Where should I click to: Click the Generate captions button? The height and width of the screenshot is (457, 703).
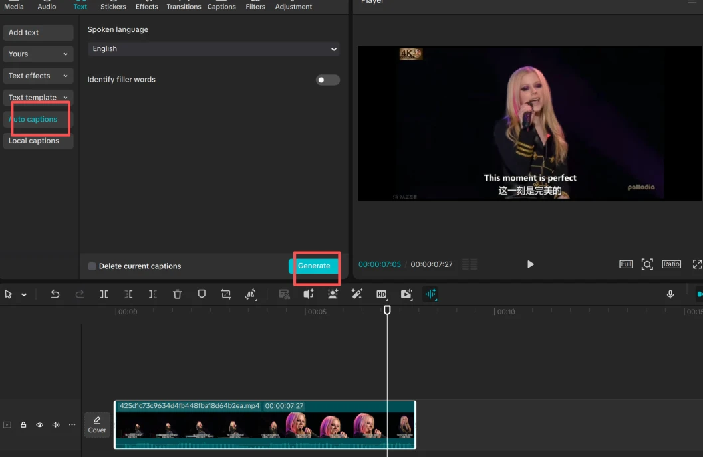[313, 266]
